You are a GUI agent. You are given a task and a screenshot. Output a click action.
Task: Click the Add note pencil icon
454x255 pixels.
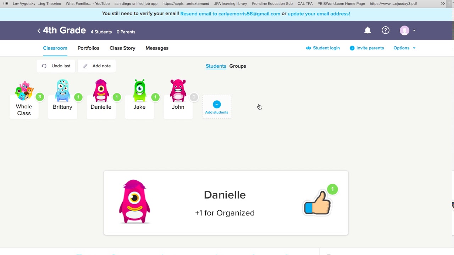85,66
